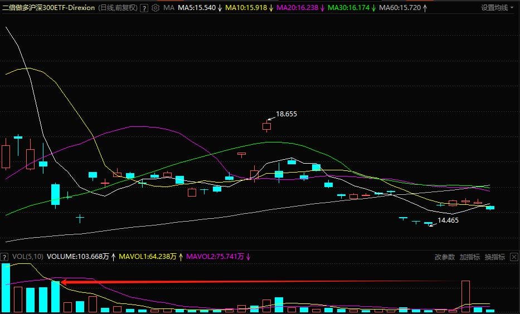
Task: Click the tall red-outlined volume bar on the right
Action: pos(466,296)
